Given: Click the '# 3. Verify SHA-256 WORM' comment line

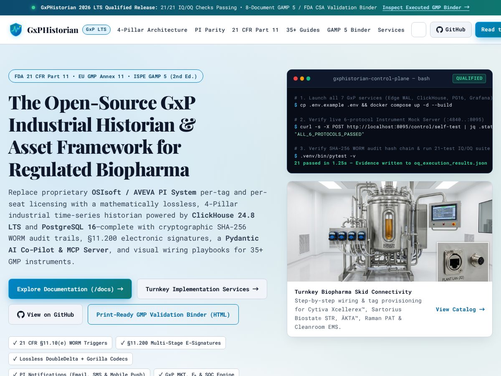Looking at the screenshot, I should click(392, 148).
